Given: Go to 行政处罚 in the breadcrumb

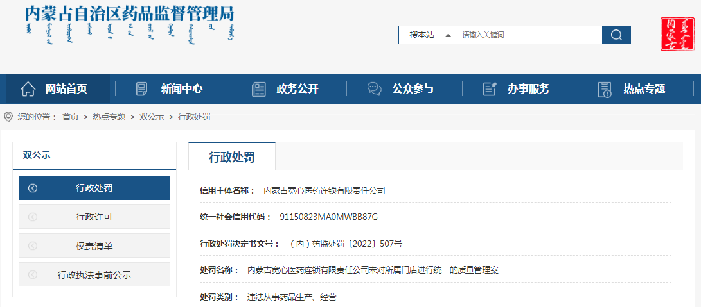Looking at the screenshot, I should point(194,117).
